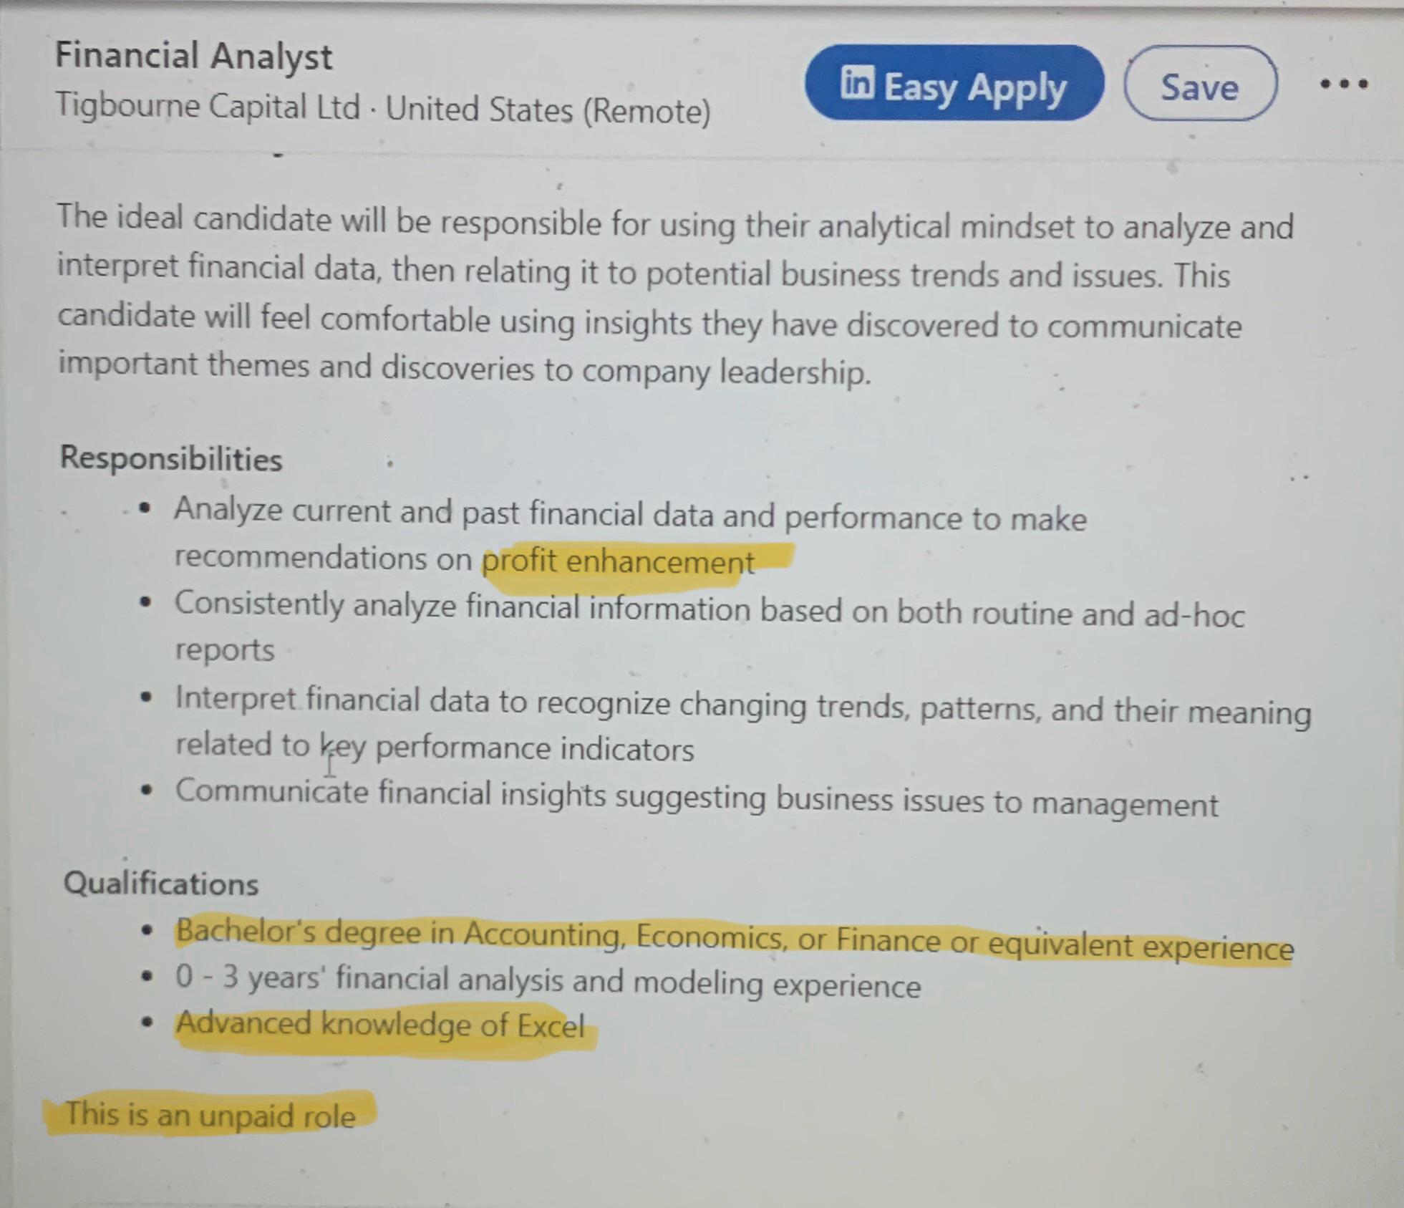Viewport: 1404px width, 1208px height.
Task: Click the highlighted 'profit enhancement' text
Action: (618, 562)
